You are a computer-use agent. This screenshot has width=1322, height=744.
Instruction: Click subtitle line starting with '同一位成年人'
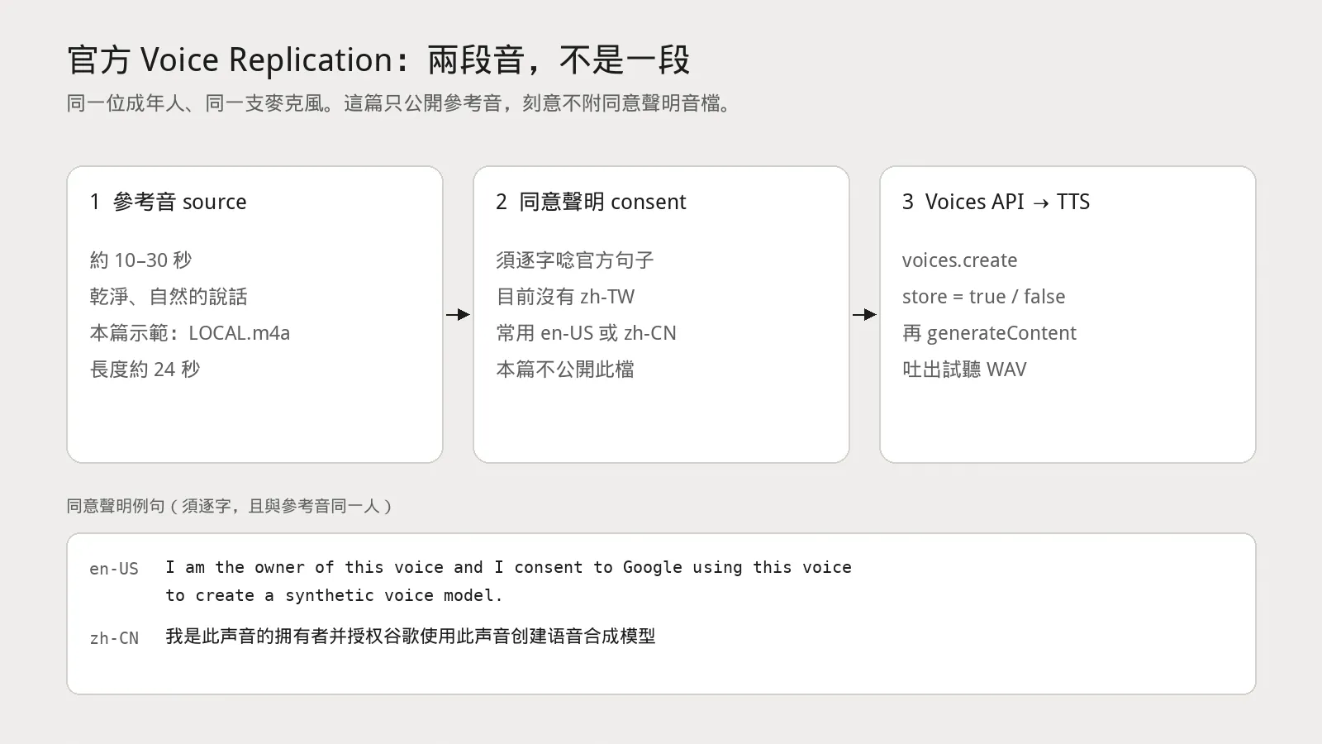pyautogui.click(x=399, y=103)
